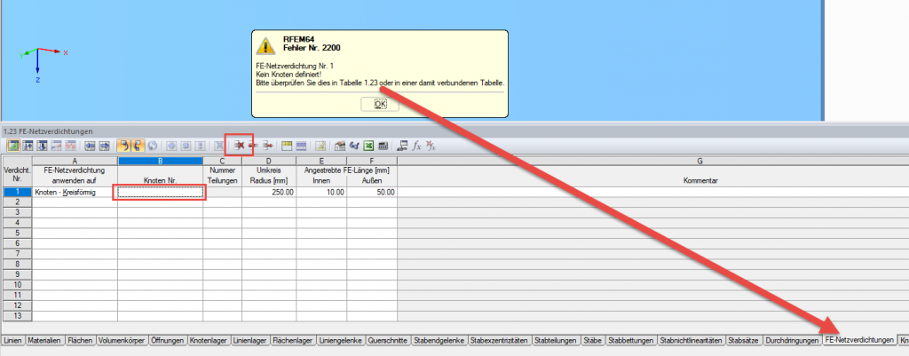Open the Materialien tab

pos(44,340)
